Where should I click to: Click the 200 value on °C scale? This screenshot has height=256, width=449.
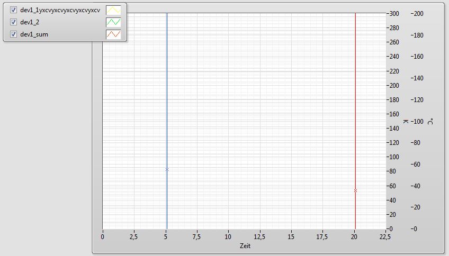(x=418, y=14)
